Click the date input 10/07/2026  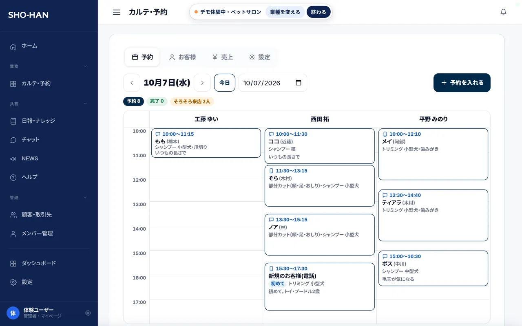pos(273,83)
